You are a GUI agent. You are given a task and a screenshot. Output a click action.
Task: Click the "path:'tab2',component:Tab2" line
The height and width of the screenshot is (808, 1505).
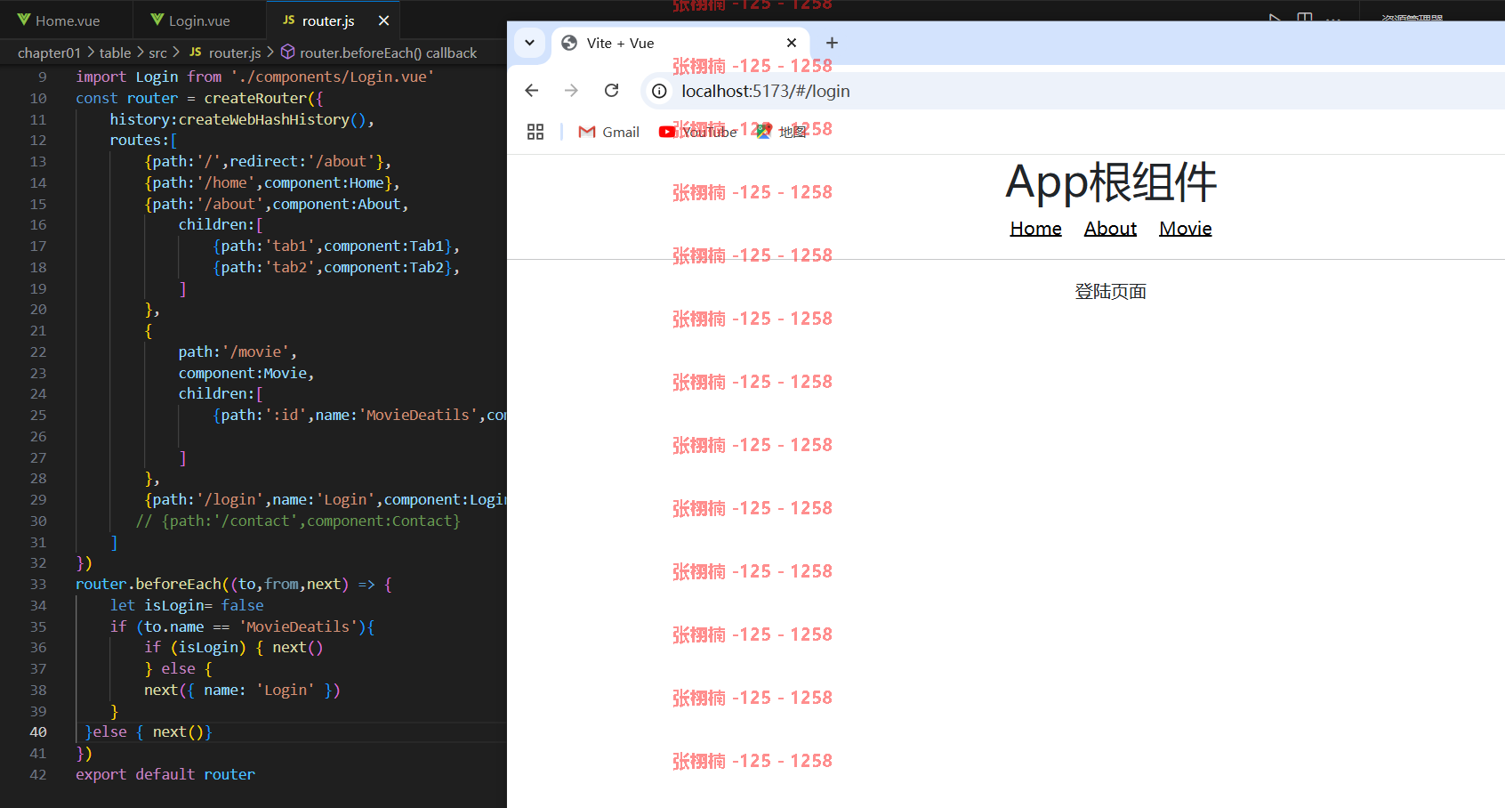[336, 268]
